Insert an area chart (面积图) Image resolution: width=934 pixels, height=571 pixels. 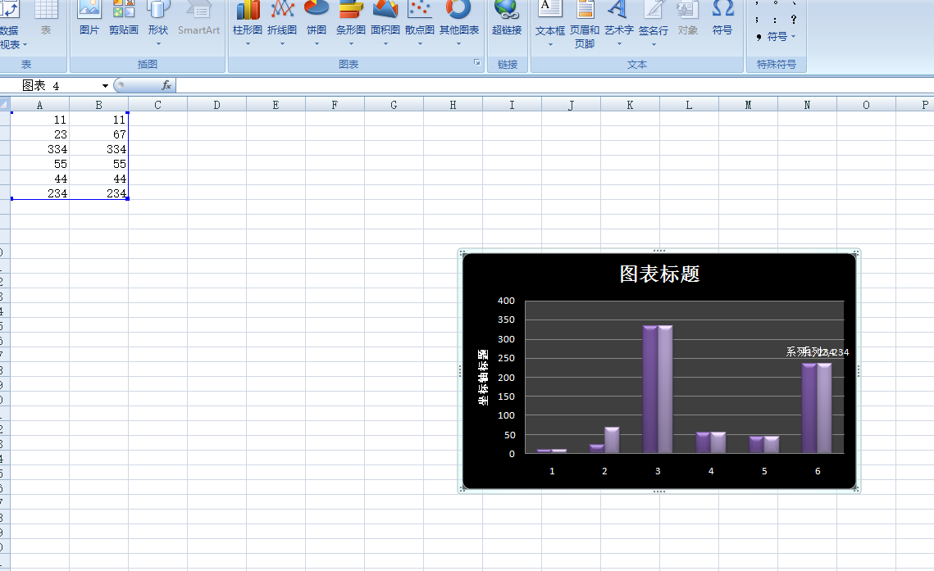pyautogui.click(x=385, y=23)
